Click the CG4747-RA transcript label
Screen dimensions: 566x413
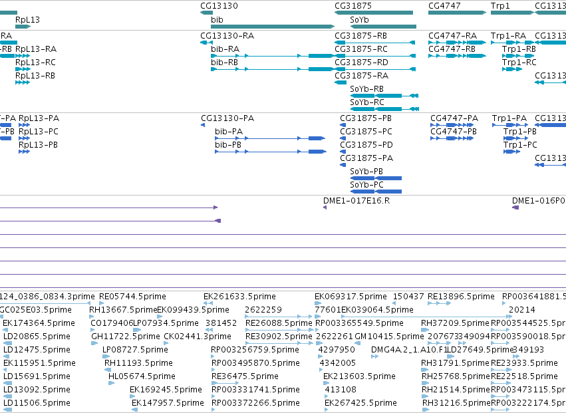(x=453, y=36)
